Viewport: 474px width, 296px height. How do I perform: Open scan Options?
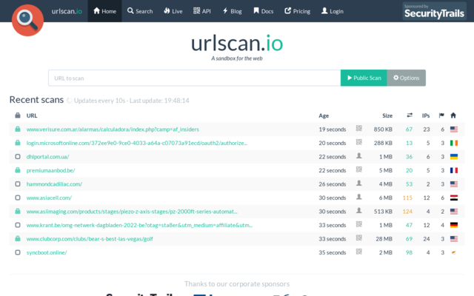tap(407, 78)
